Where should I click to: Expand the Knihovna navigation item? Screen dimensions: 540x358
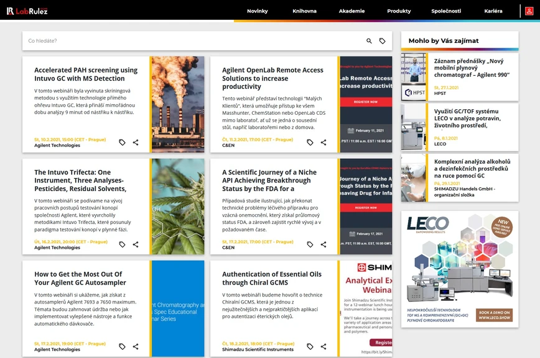(x=305, y=11)
